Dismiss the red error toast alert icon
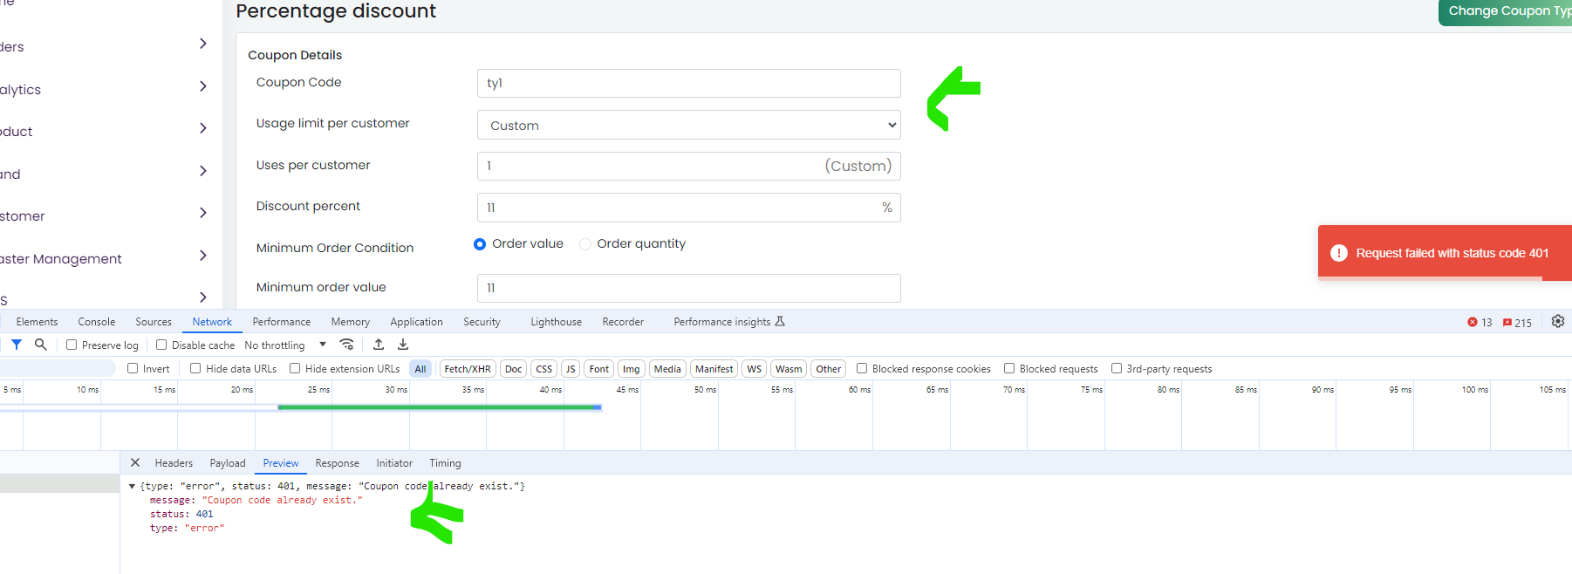 (x=1339, y=253)
